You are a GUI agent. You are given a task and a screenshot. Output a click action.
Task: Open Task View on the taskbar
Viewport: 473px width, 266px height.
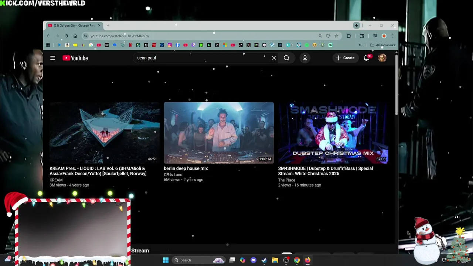pos(232,260)
